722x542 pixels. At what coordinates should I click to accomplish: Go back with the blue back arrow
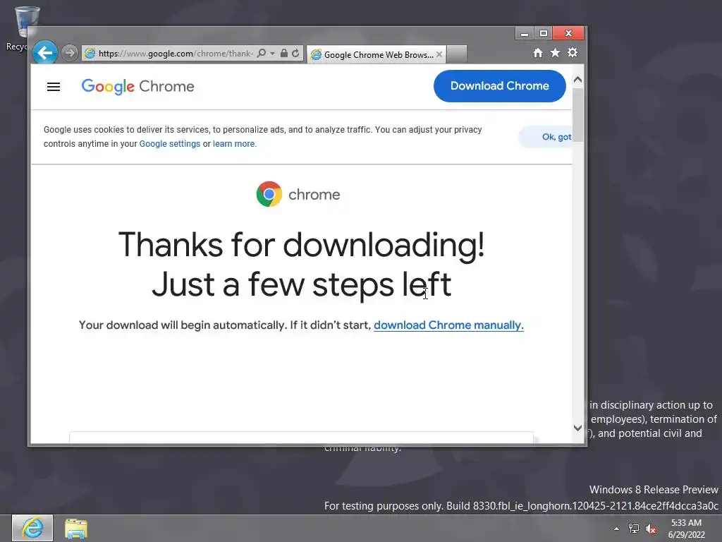[x=45, y=53]
